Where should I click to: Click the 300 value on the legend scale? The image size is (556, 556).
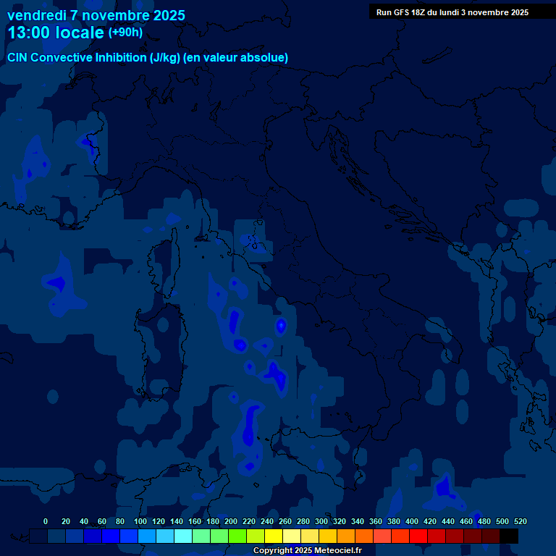pos(321,521)
